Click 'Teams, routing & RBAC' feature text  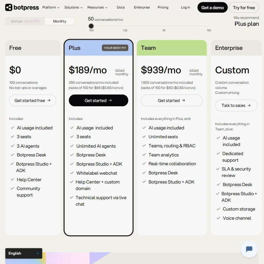point(172,146)
